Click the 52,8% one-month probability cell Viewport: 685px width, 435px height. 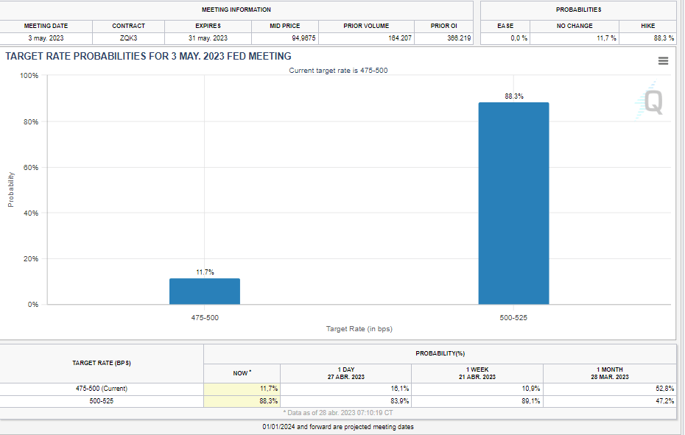pos(609,389)
